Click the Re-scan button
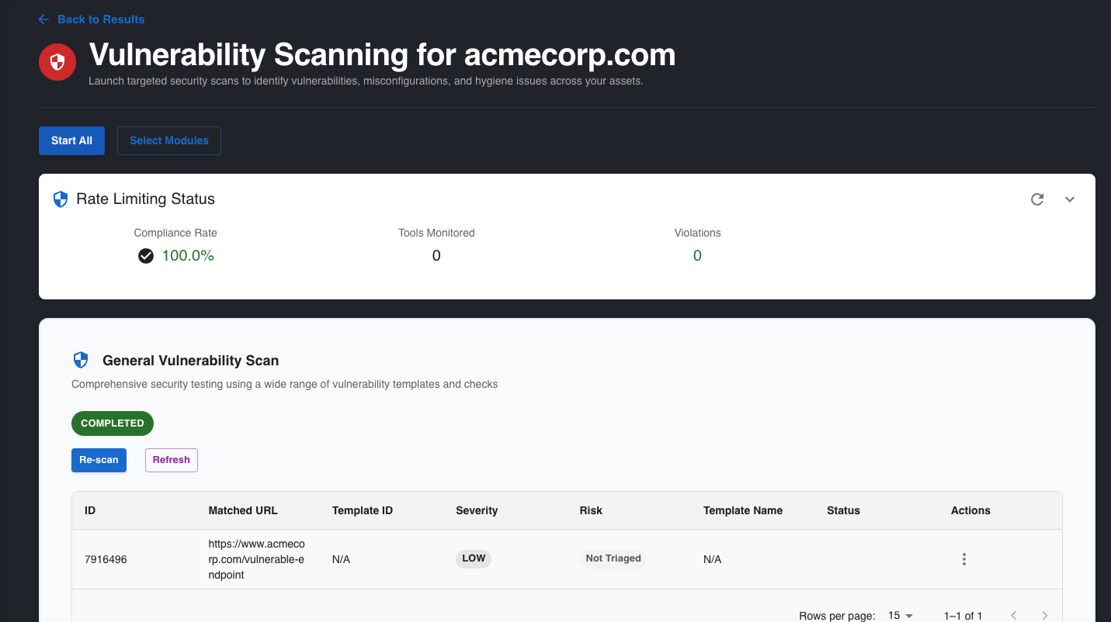Viewport: 1111px width, 622px height. tap(99, 460)
